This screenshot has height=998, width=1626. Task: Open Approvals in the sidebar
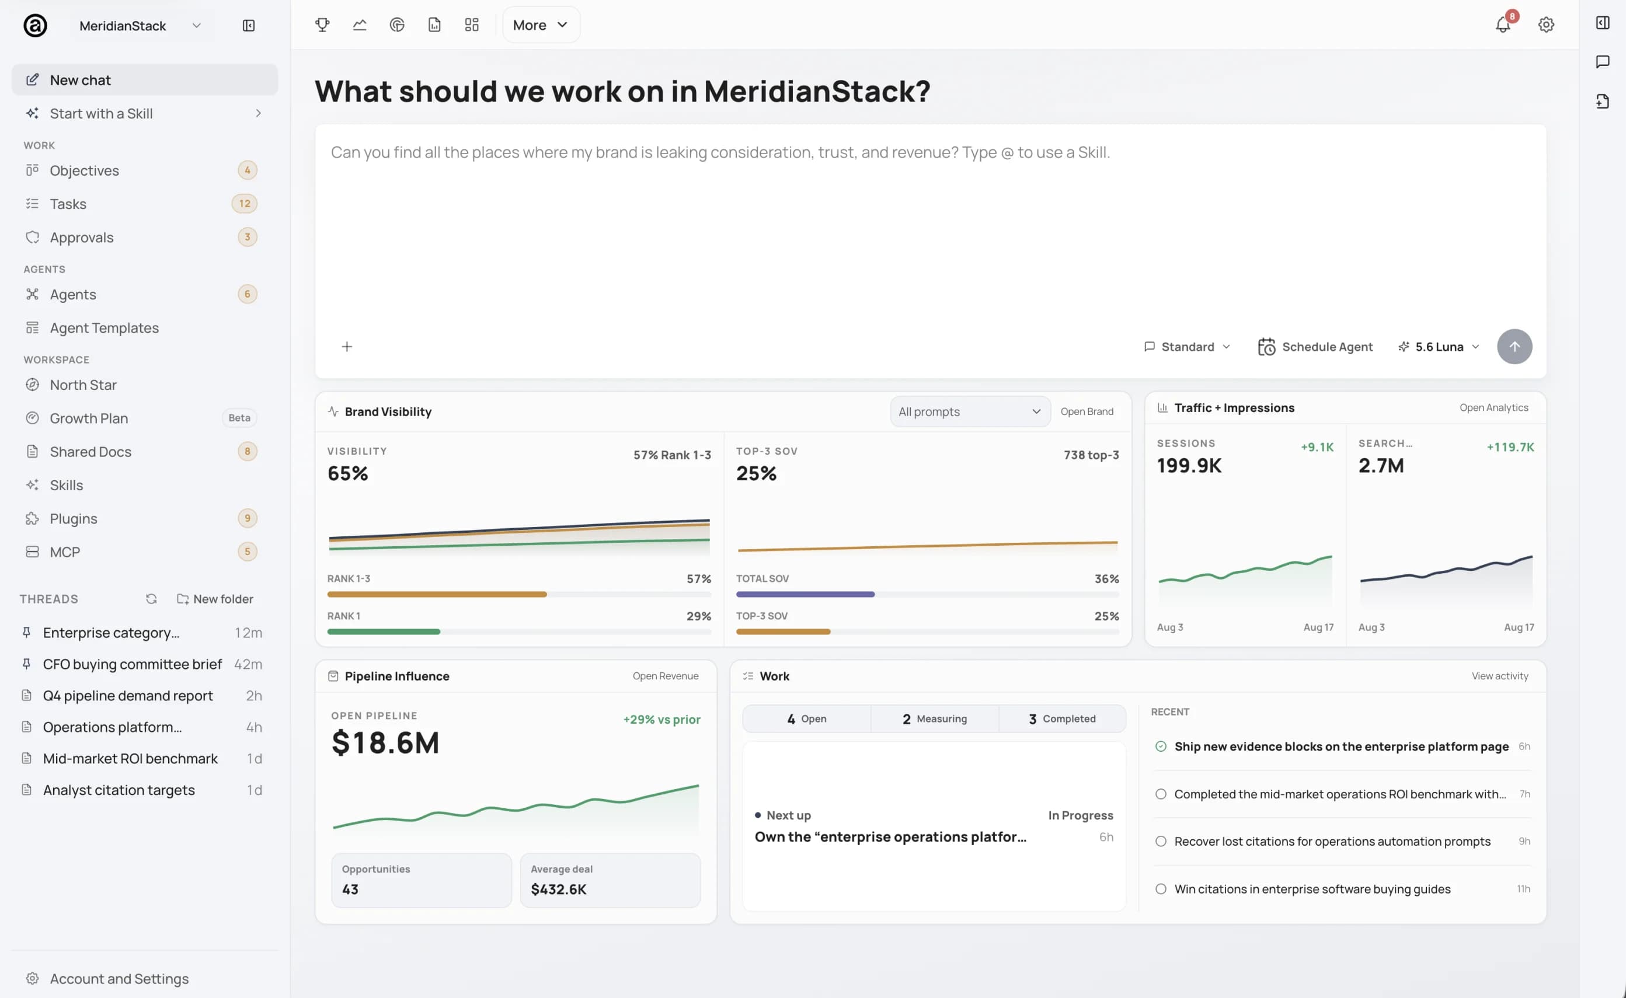145,237
